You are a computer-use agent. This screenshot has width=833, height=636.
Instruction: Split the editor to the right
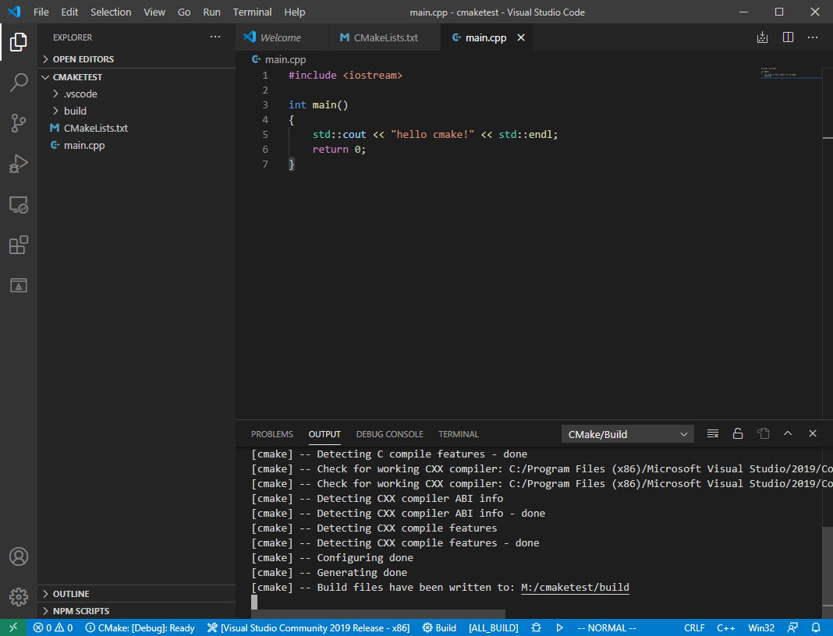pos(788,37)
